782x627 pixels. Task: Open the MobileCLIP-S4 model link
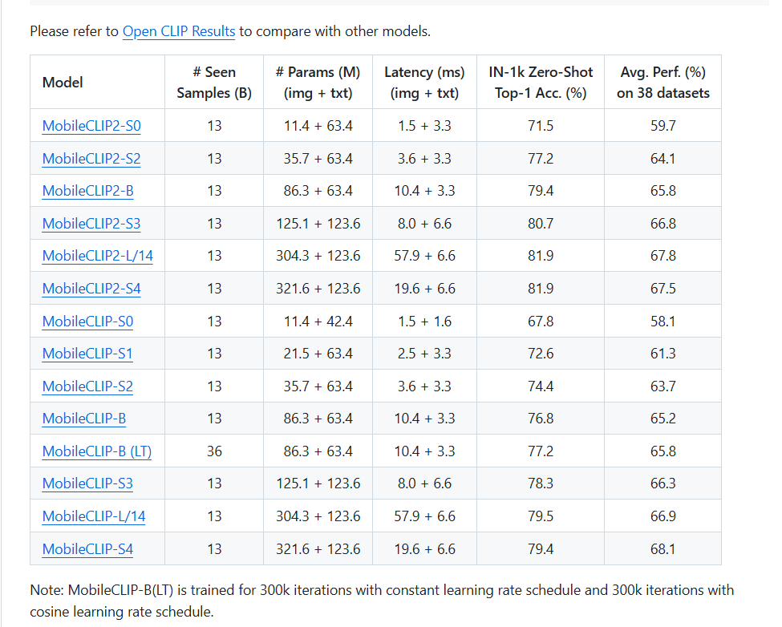point(87,548)
